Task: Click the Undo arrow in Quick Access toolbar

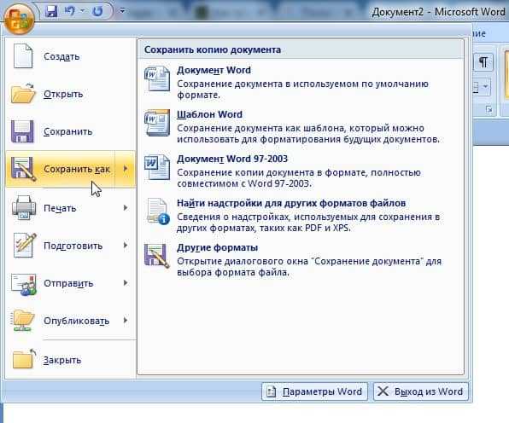Action: click(x=69, y=11)
